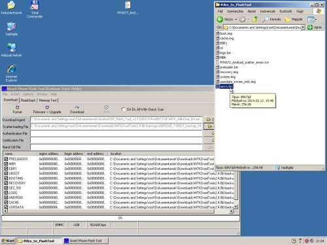
Task: Uncheck the SEC_RO partition checkbox
Action: point(6,188)
